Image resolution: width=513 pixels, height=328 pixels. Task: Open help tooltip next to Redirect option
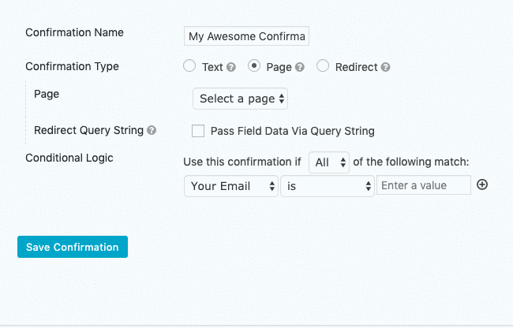[x=386, y=67]
